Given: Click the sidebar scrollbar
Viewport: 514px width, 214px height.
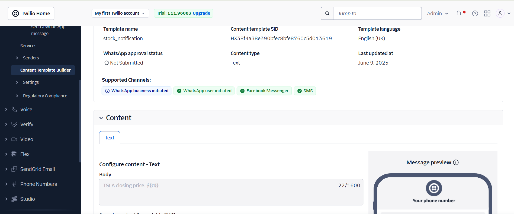Looking at the screenshot, I should click(80, 121).
